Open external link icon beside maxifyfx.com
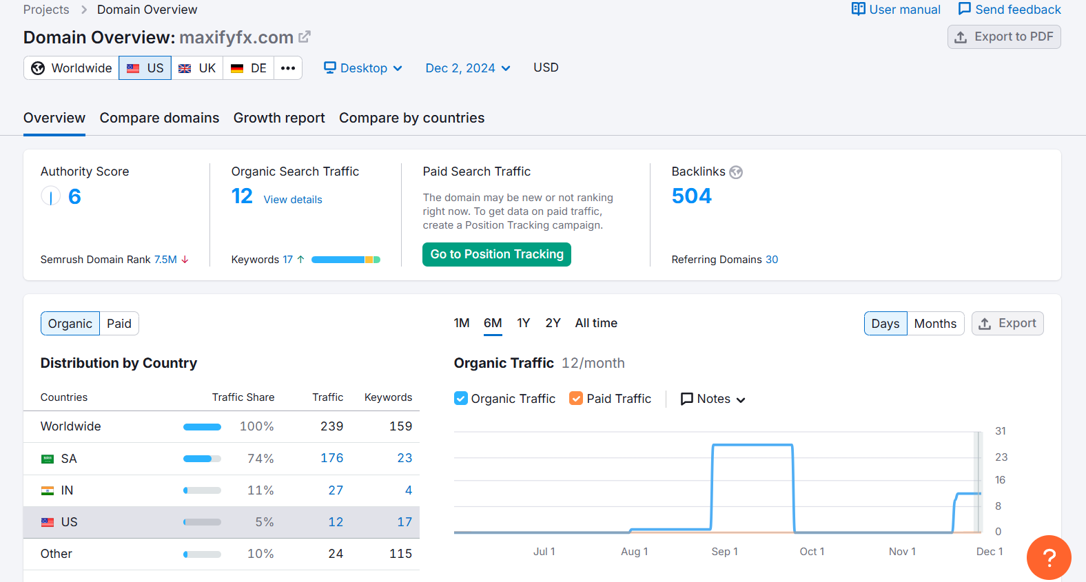This screenshot has width=1086, height=582. coord(305,37)
